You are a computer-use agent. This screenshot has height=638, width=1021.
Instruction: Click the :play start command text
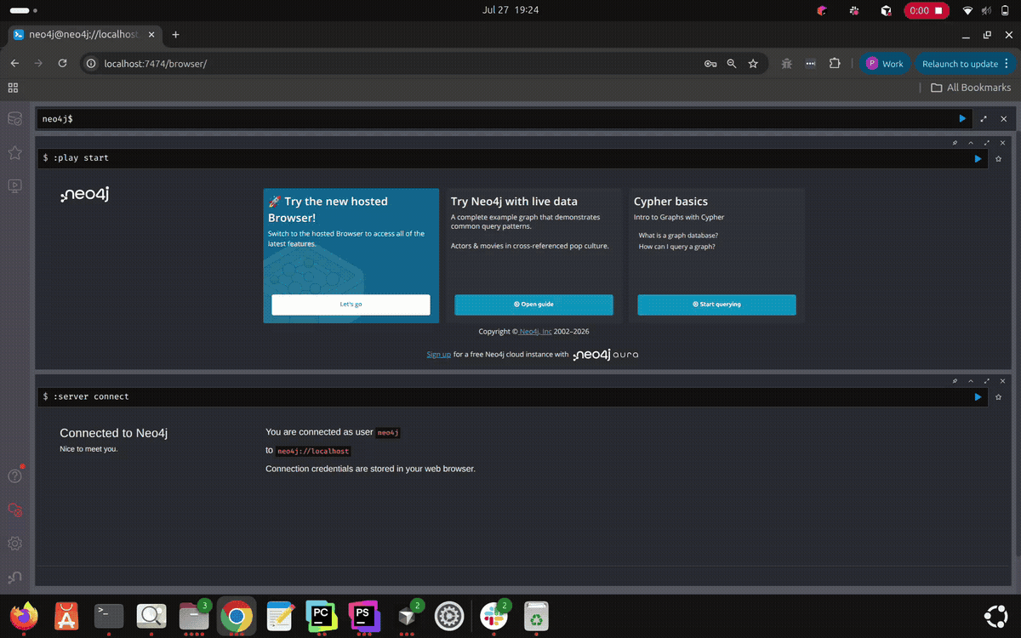click(81, 158)
